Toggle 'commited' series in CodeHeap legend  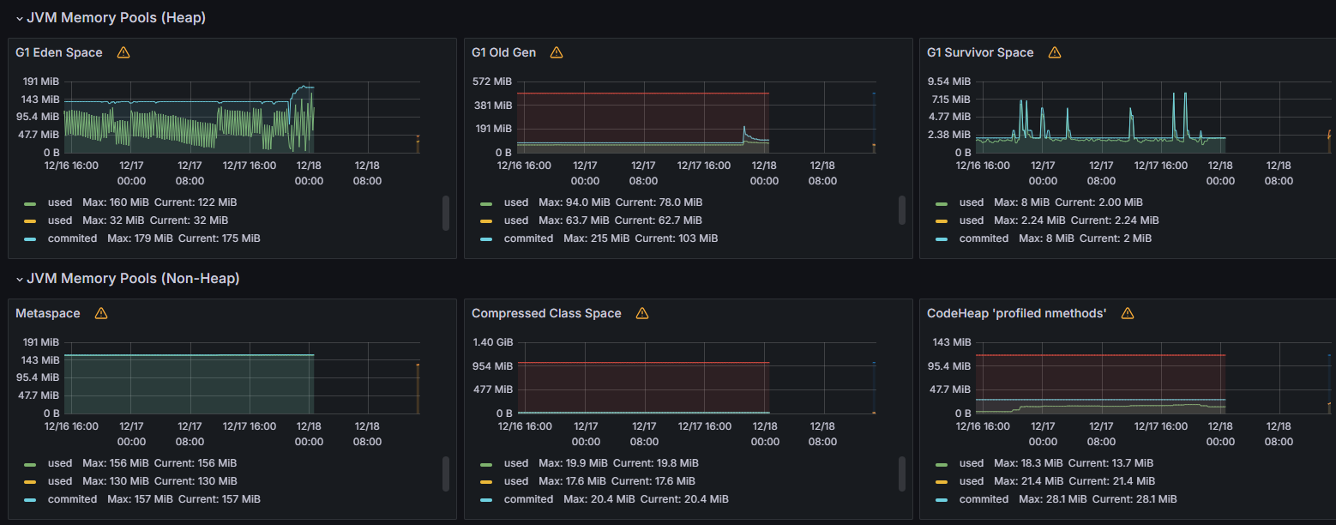[984, 498]
